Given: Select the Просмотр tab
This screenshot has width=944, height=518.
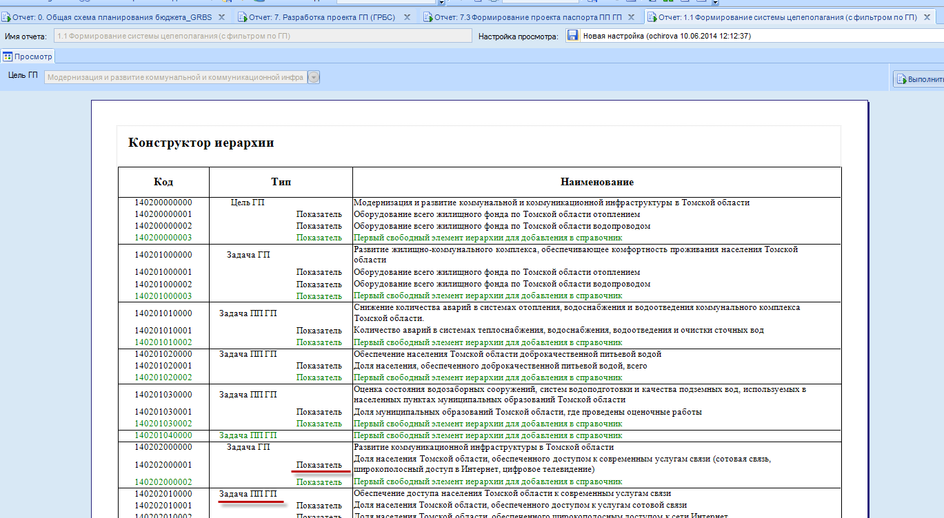Looking at the screenshot, I should tap(28, 56).
